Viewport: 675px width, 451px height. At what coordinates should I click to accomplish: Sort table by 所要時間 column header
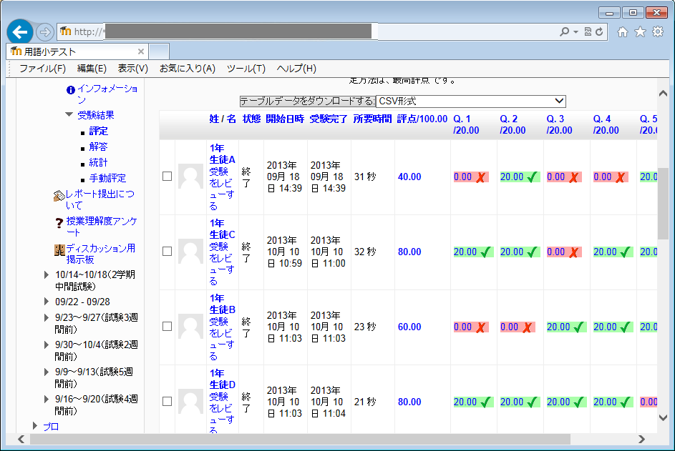click(372, 119)
